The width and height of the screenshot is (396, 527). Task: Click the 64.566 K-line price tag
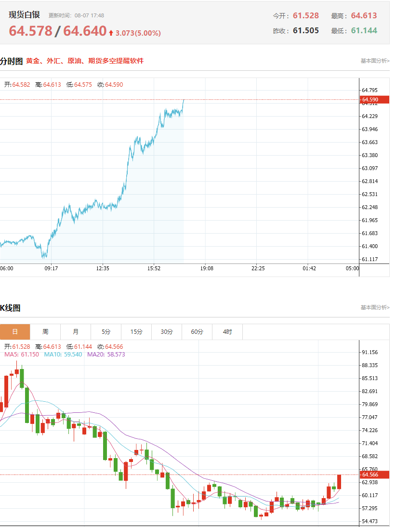pos(374,474)
